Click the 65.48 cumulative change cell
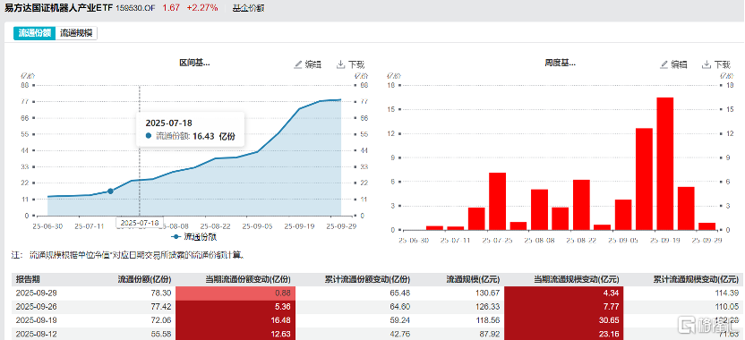 click(x=400, y=293)
